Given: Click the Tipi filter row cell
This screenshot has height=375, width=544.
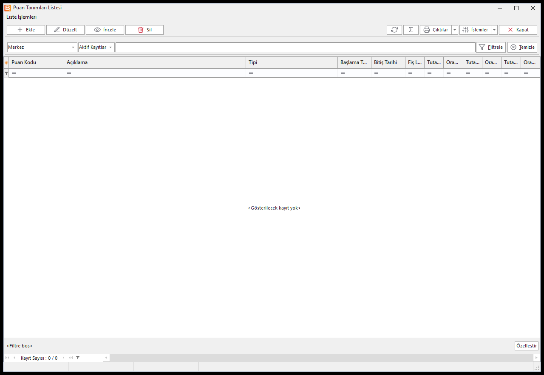Looking at the screenshot, I should click(292, 73).
